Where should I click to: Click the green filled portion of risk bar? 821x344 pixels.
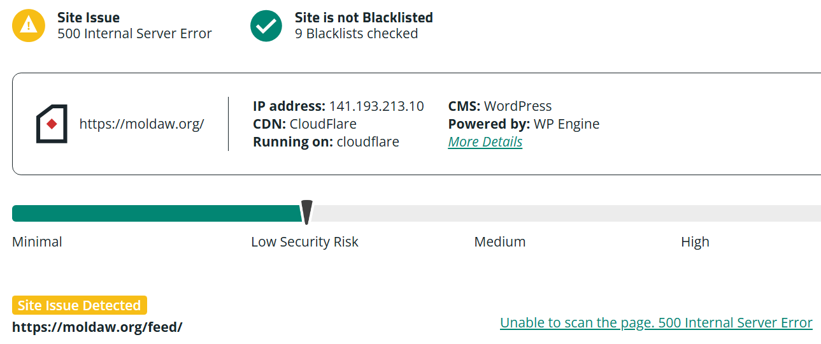(x=157, y=213)
